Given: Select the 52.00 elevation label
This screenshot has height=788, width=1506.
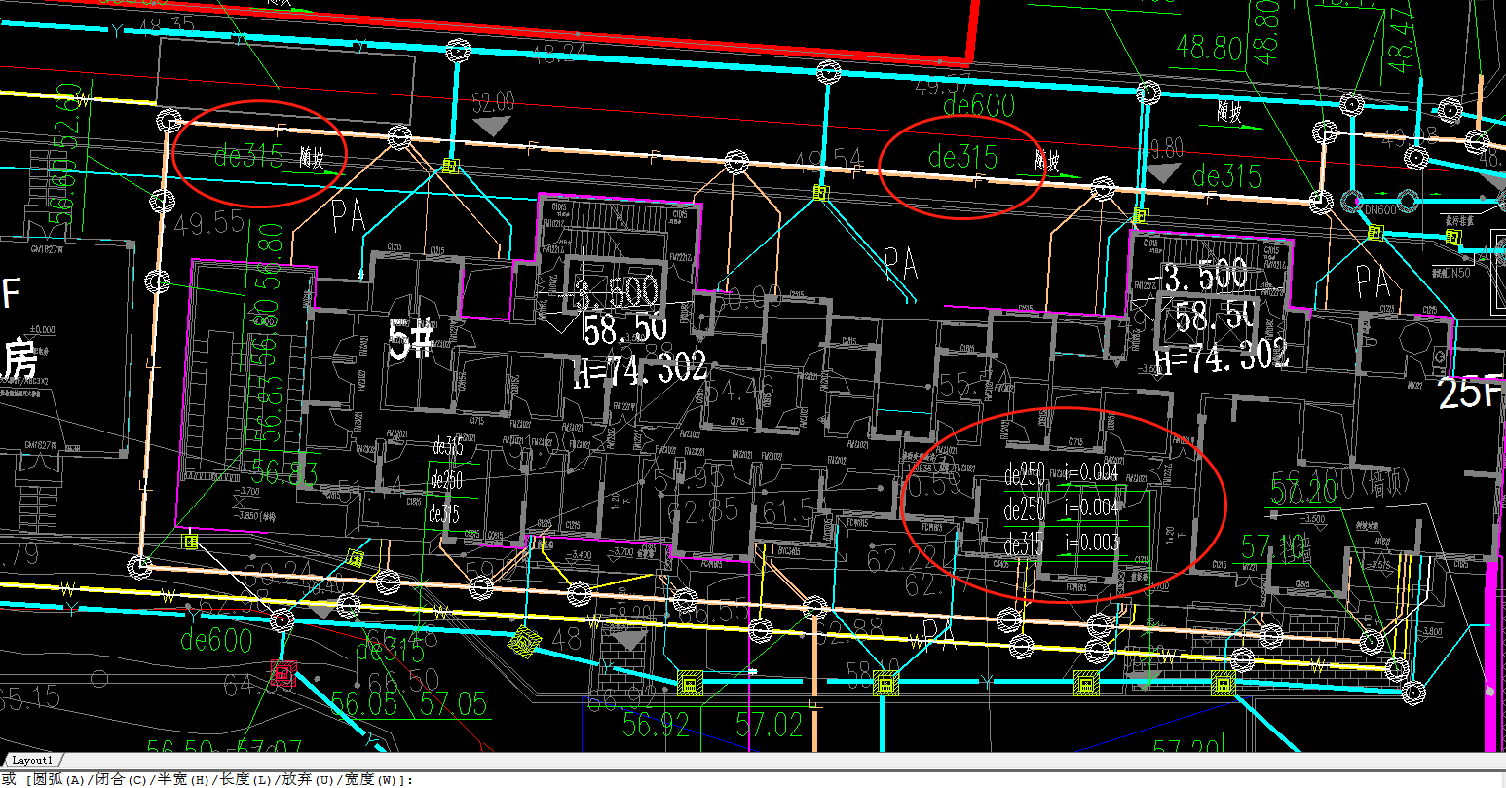Looking at the screenshot, I should tap(493, 101).
